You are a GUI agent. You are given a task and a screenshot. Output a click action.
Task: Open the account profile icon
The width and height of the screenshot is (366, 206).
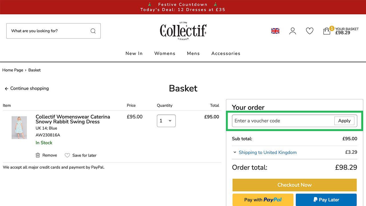click(x=293, y=31)
